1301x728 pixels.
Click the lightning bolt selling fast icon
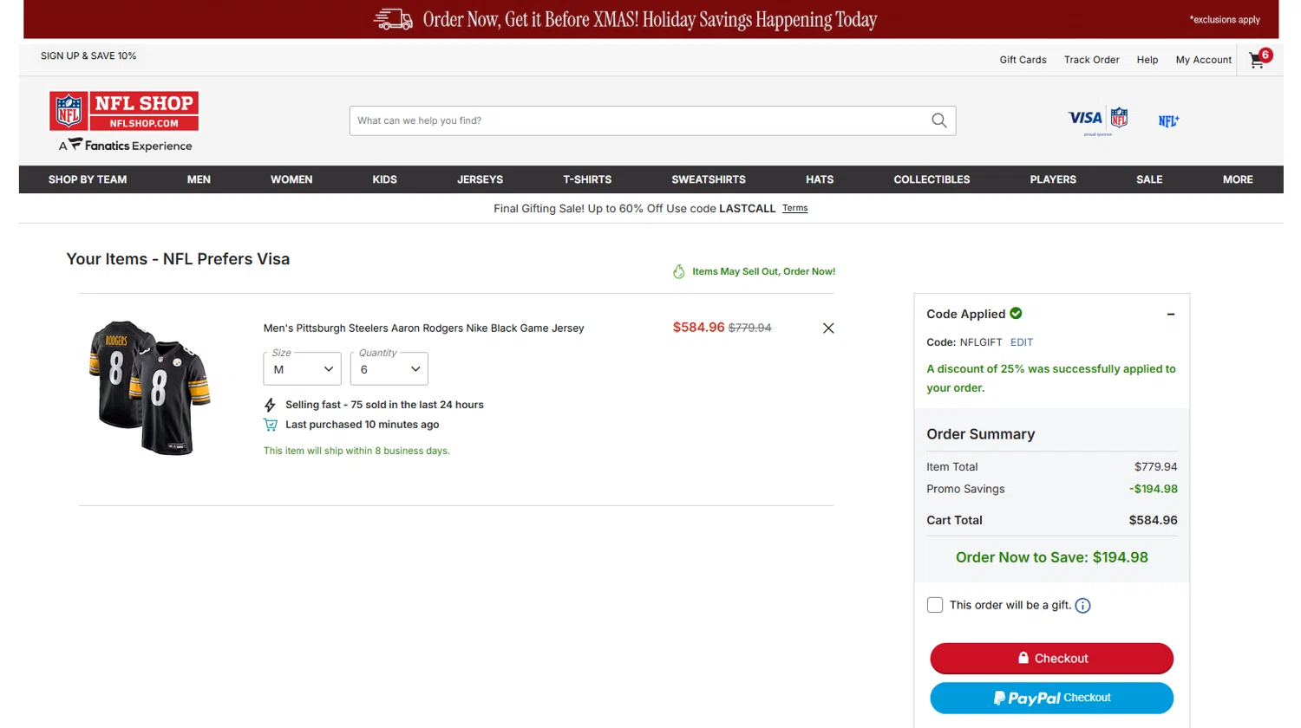270,405
